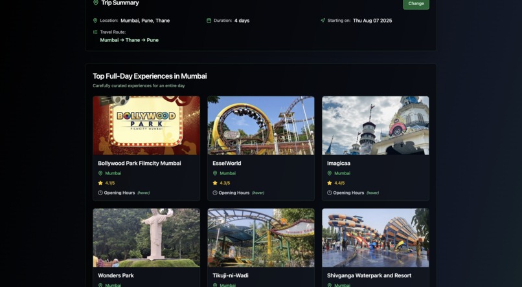Viewport: 522px width, 287px height.
Task: Open the Bollywood Park Filmcity Mumbai image
Action: pos(146,125)
